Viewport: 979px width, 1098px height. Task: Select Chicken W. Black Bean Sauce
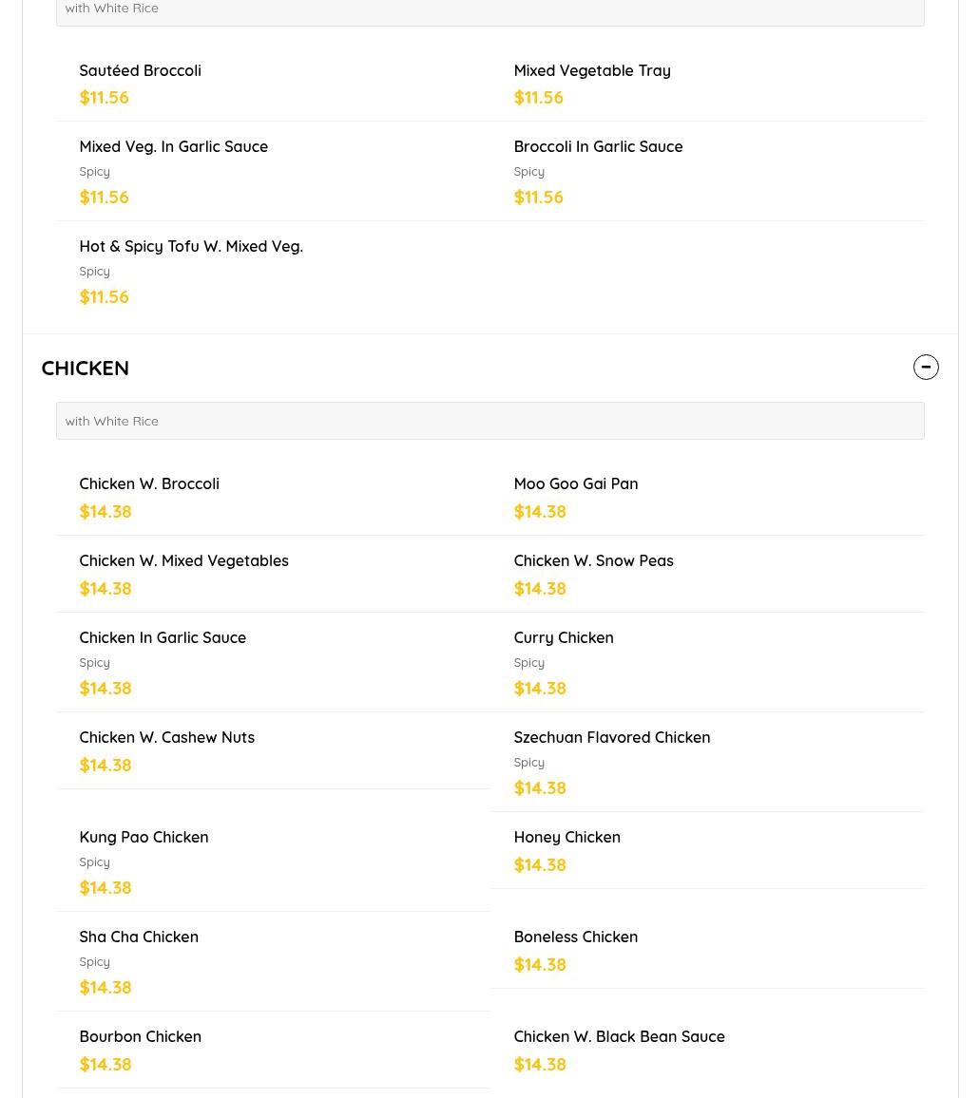point(619,1037)
